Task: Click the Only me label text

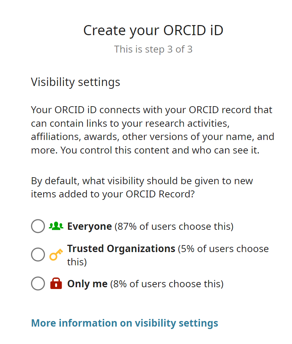Action: 87,283
